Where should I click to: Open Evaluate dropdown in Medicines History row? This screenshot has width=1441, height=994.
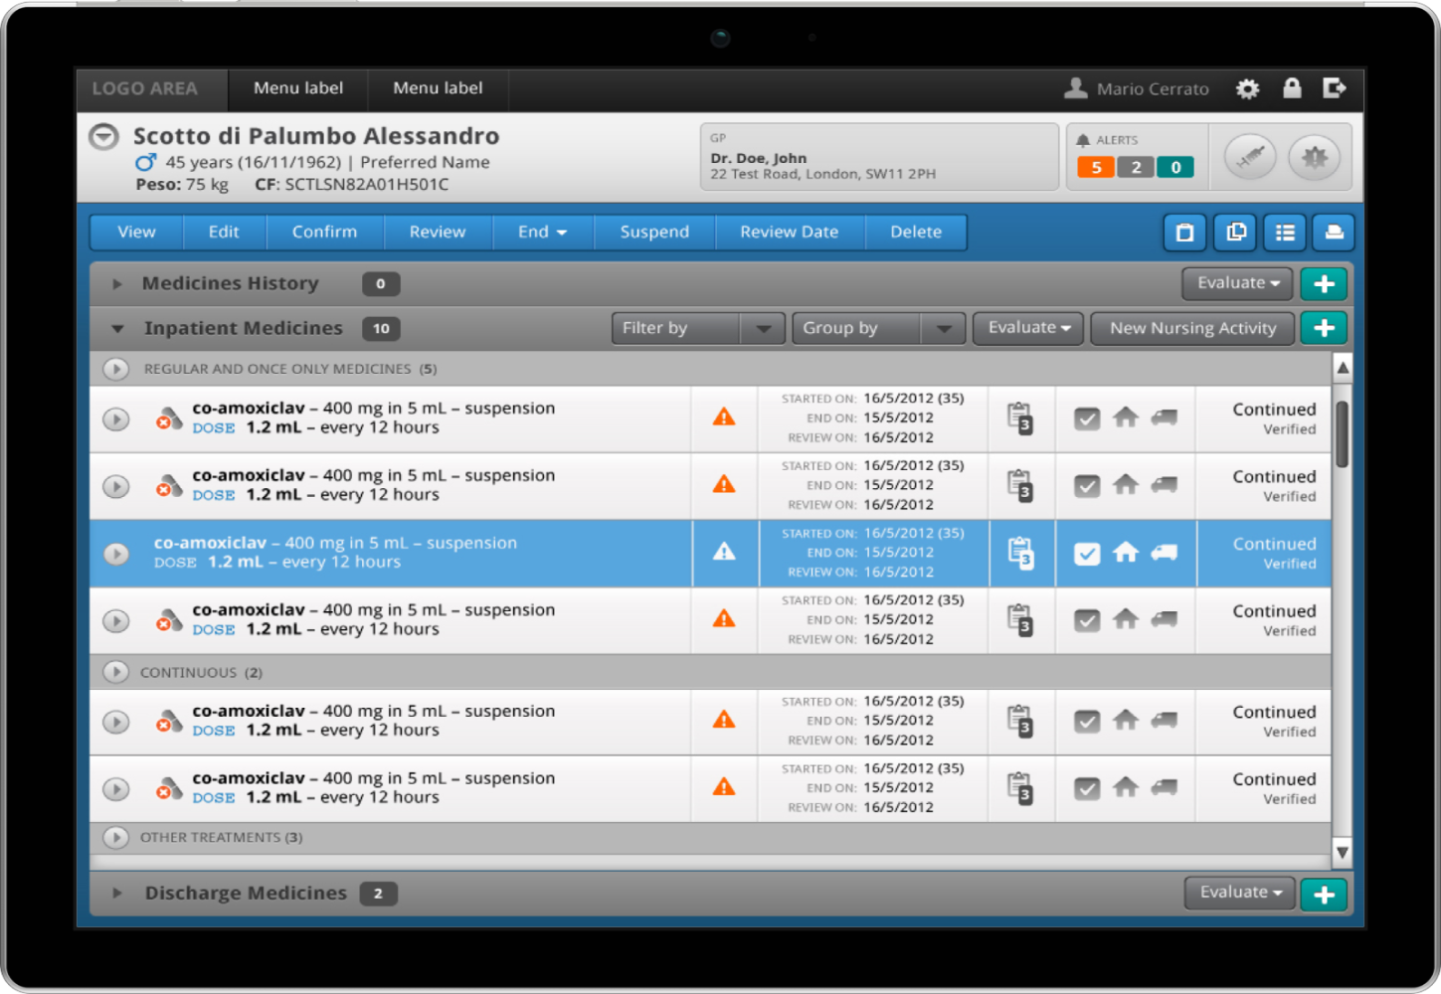point(1237,283)
